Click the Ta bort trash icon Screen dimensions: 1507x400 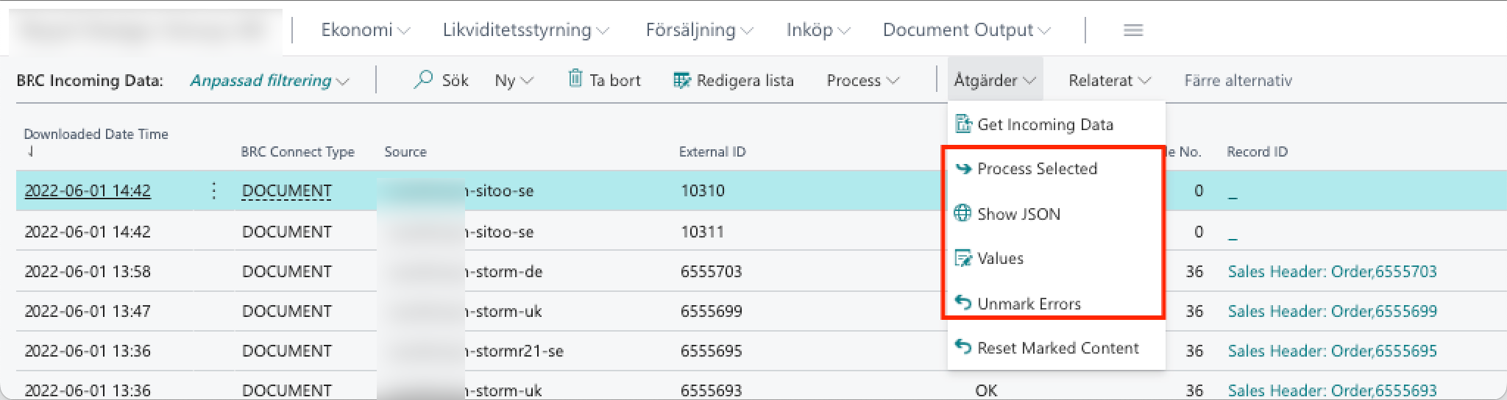pos(575,79)
